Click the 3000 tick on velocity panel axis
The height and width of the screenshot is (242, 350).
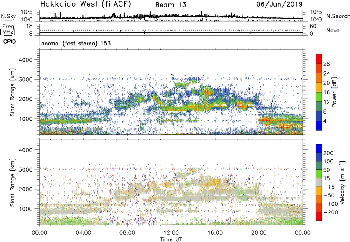[26, 169]
